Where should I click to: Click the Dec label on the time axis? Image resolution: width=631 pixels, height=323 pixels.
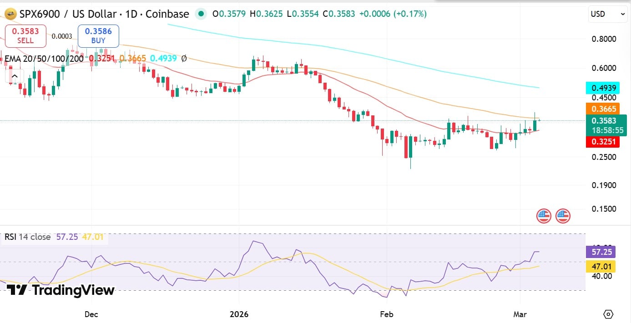[x=91, y=314]
